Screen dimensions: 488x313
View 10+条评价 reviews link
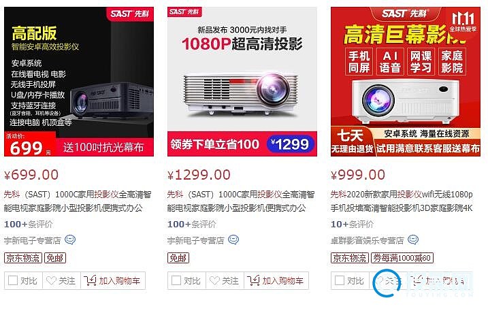point(352,224)
